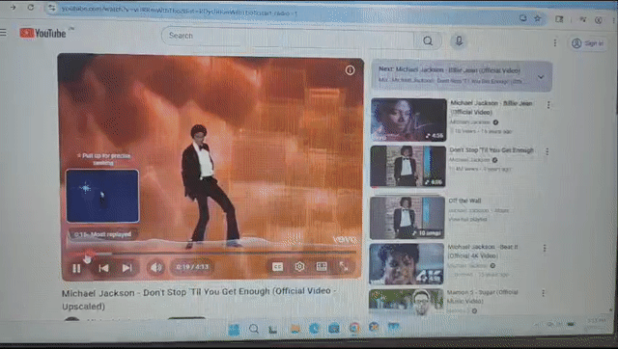Enter full screen mode
This screenshot has height=349, width=618.
pyautogui.click(x=344, y=266)
